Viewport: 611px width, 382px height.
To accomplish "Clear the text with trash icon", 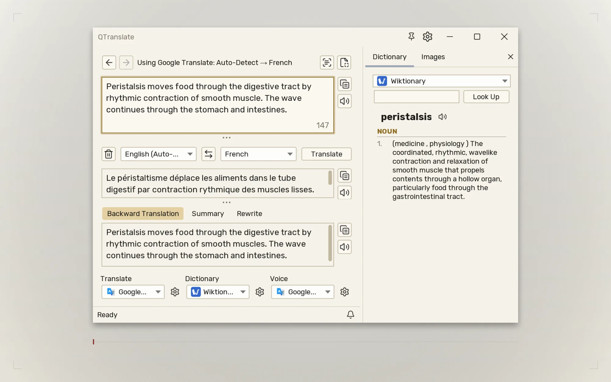I will tap(108, 154).
